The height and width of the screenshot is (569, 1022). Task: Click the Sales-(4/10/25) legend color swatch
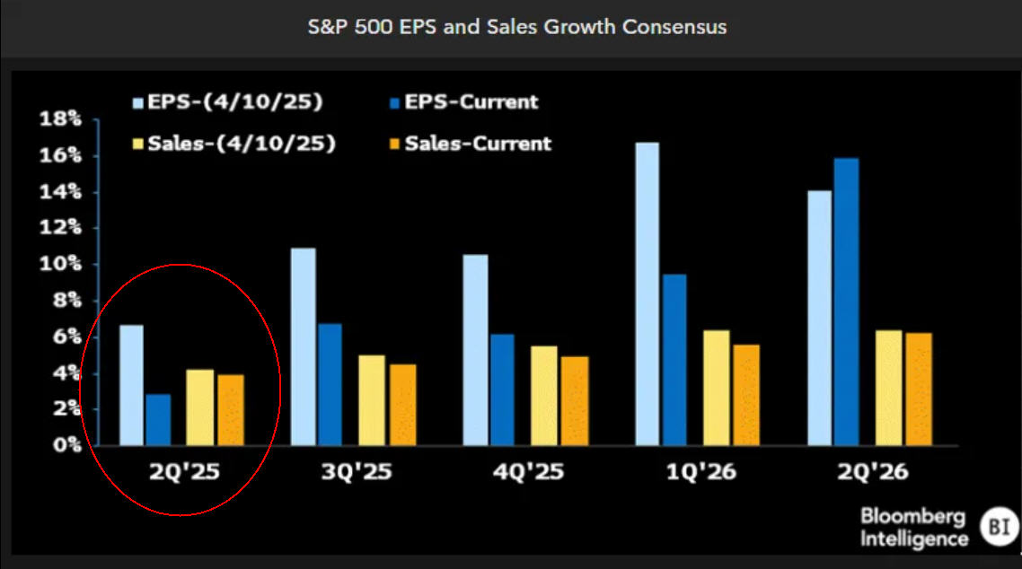click(137, 144)
